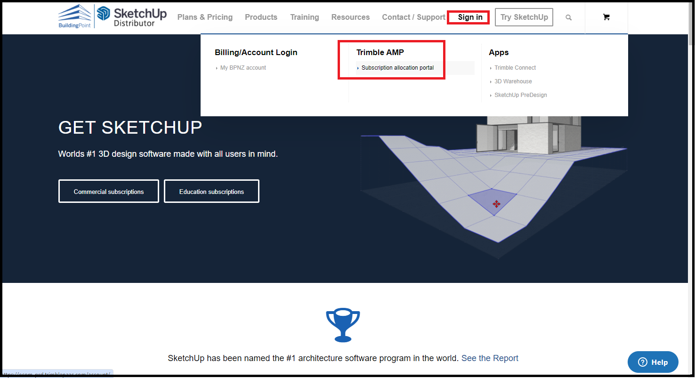Viewport: 695px width, 378px height.
Task: Click Commercial subscriptions button
Action: click(109, 192)
